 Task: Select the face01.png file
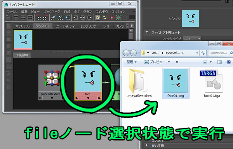tap(176, 83)
